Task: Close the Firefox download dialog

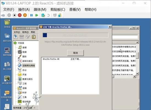Action: coord(110,27)
